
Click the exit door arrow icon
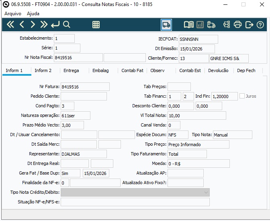pos(249,25)
